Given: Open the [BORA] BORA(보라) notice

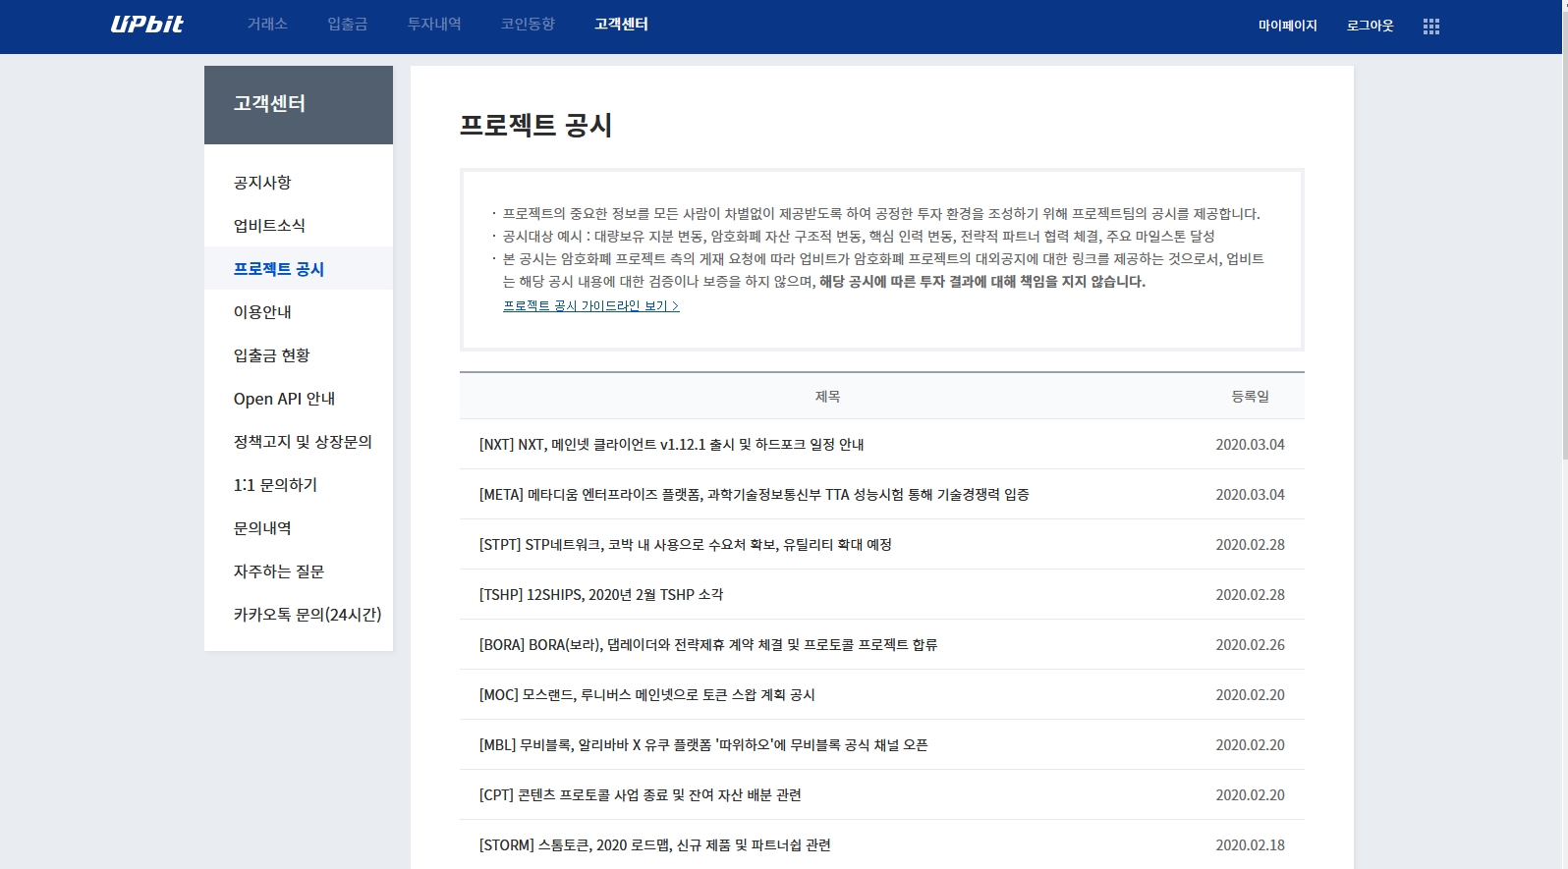Looking at the screenshot, I should tap(708, 645).
